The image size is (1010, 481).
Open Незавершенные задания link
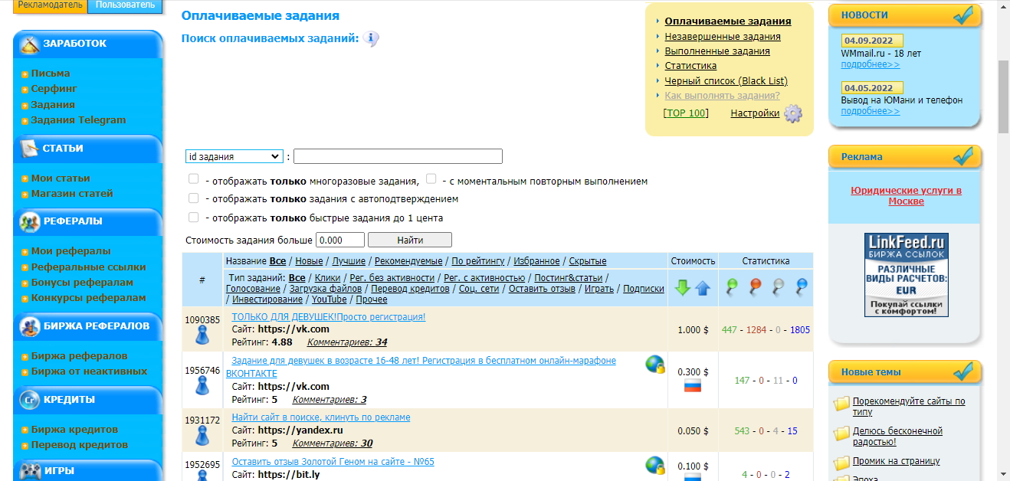pos(723,36)
